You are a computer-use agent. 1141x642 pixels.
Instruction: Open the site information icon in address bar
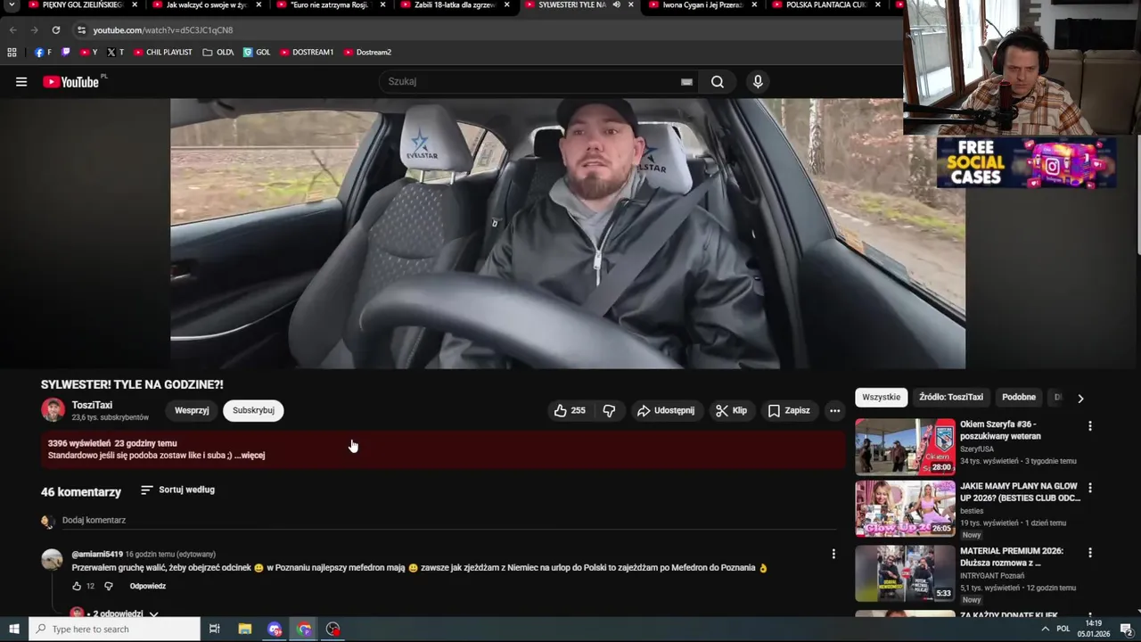pyautogui.click(x=81, y=30)
